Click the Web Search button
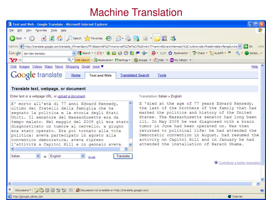The width and height of the screenshot is (266, 200). click(x=82, y=60)
